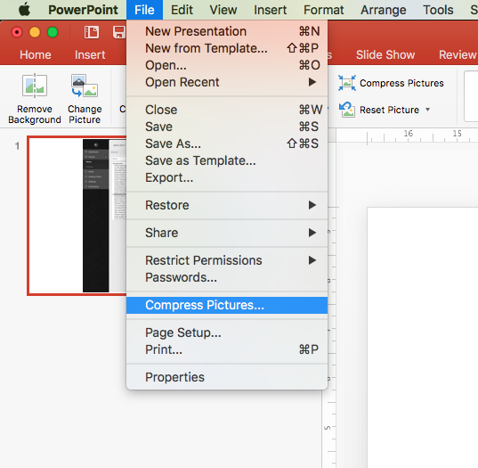Screen dimensions: 478x468
Task: Click the blank slide canvas
Action: pos(423,337)
